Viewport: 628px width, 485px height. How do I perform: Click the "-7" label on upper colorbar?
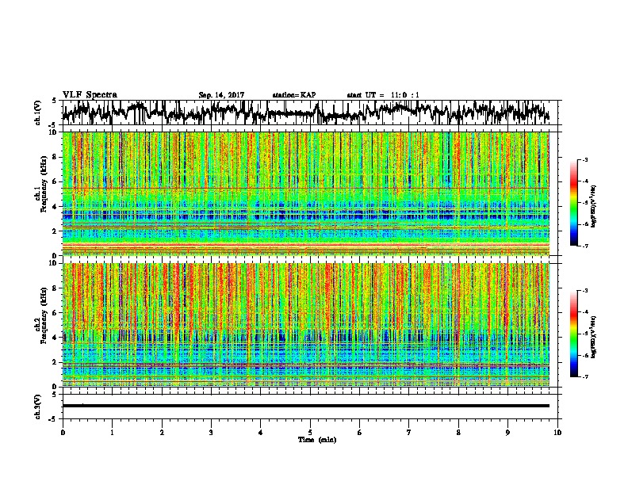(584, 246)
